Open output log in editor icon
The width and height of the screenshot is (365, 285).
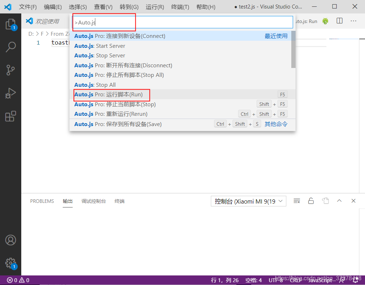[x=325, y=201]
